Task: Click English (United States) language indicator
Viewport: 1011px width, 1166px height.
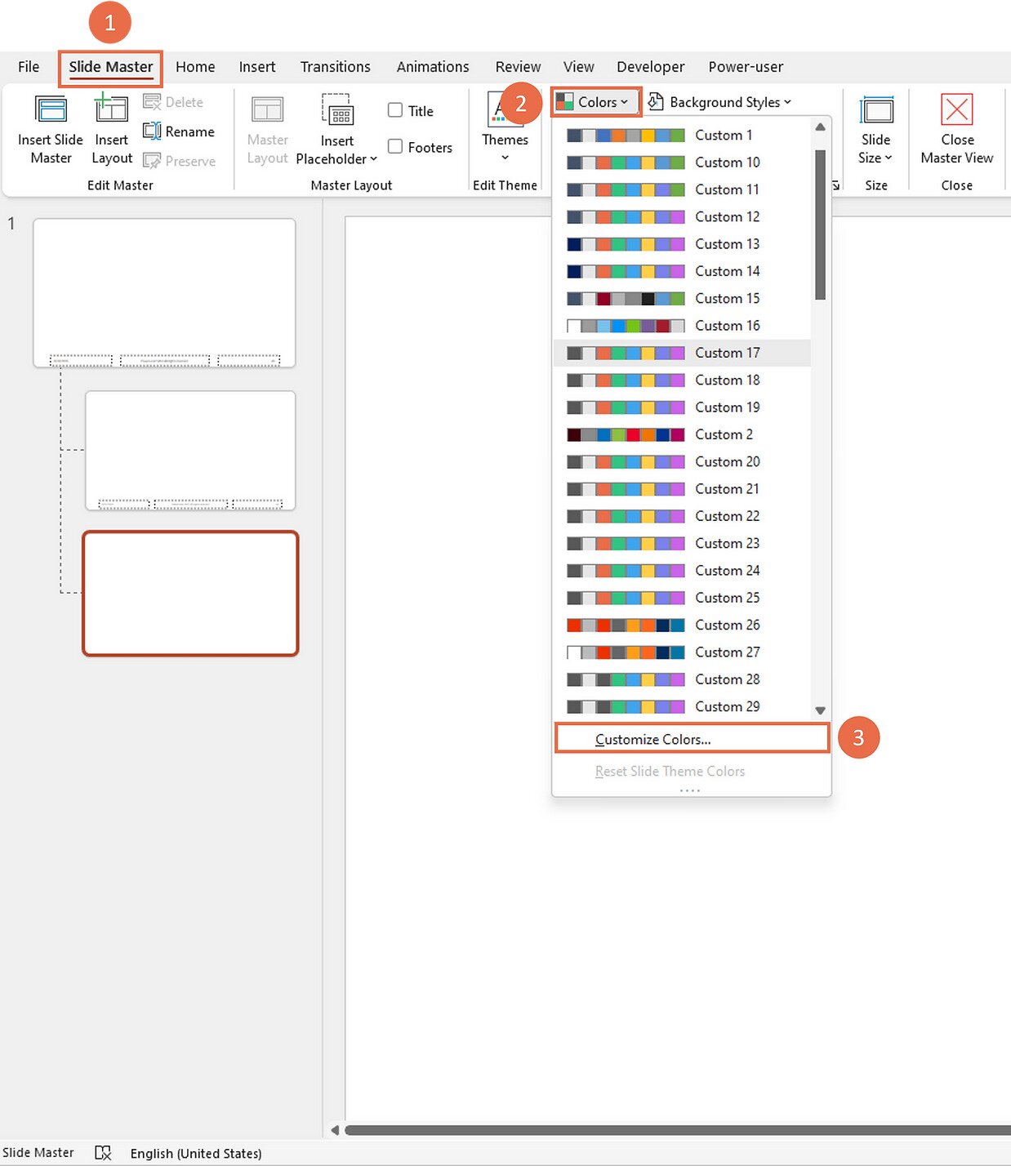Action: point(196,1153)
